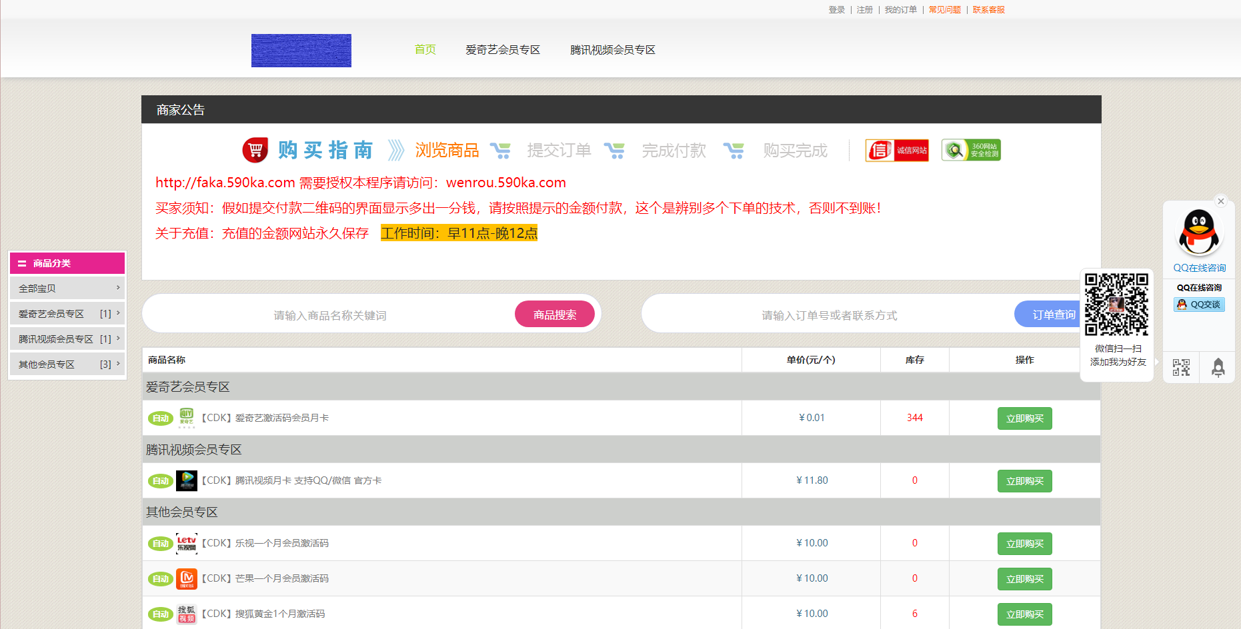
Task: Click the Sohu 搜狐视频 product logo icon
Action: click(187, 614)
